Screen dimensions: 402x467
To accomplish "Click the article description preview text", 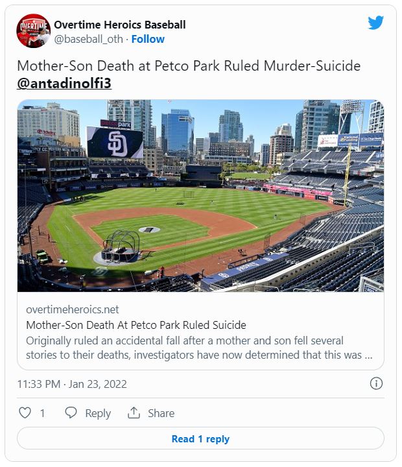I will coord(199,348).
